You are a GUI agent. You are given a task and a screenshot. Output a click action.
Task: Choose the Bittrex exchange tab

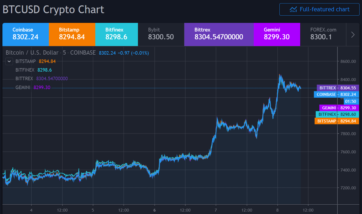click(219, 34)
